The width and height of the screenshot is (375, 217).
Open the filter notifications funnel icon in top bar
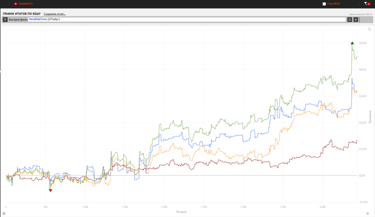coord(367,4)
